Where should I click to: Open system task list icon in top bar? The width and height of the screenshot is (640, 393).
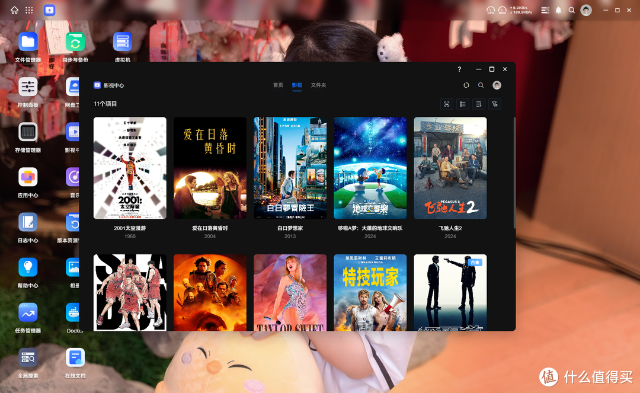[x=545, y=10]
